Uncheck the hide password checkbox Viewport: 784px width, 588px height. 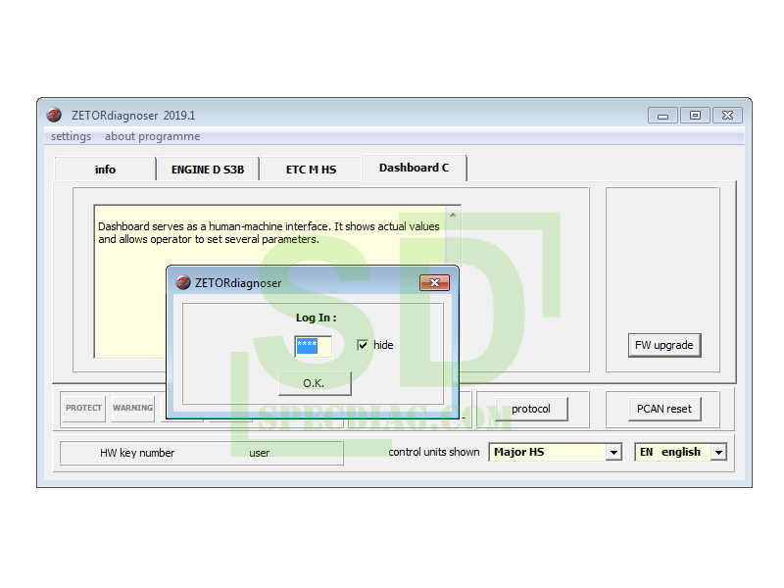point(363,345)
